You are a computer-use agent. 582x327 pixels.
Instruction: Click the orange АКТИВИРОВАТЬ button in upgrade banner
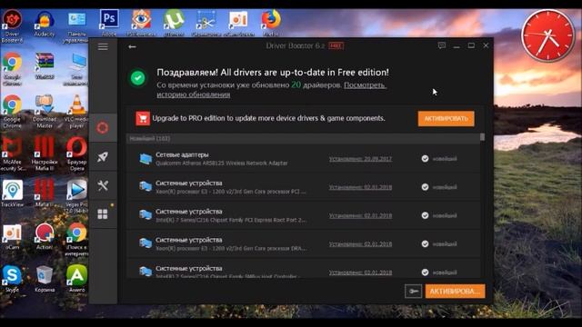coord(446,119)
